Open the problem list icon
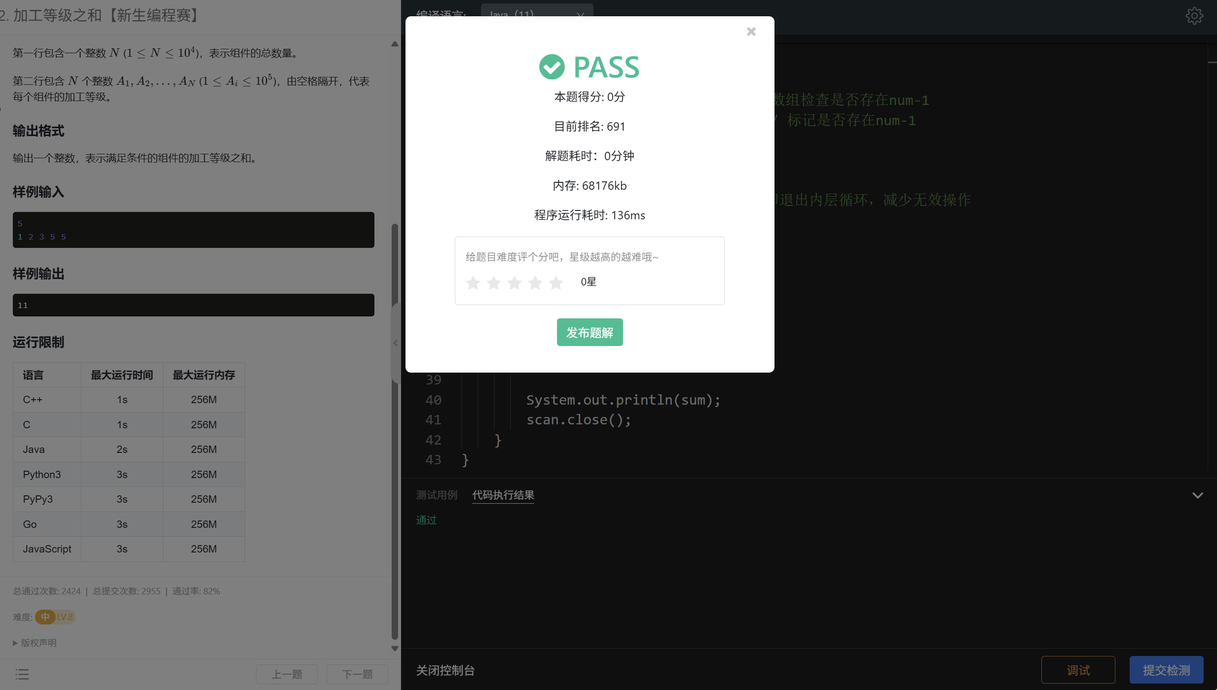Screen dimensions: 1217x690 coord(22,674)
